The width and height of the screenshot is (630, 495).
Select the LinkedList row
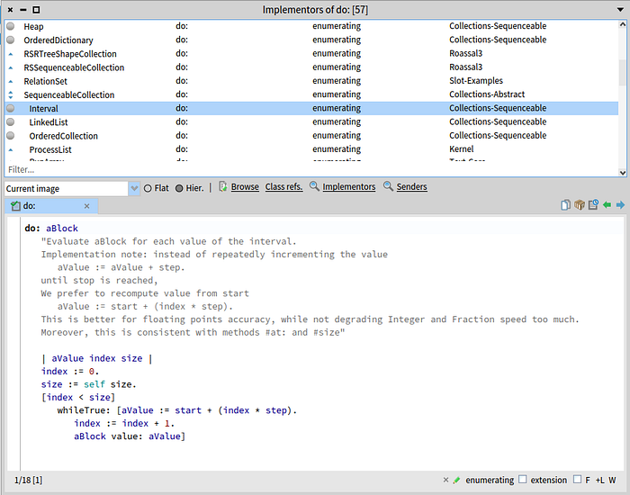(311, 121)
